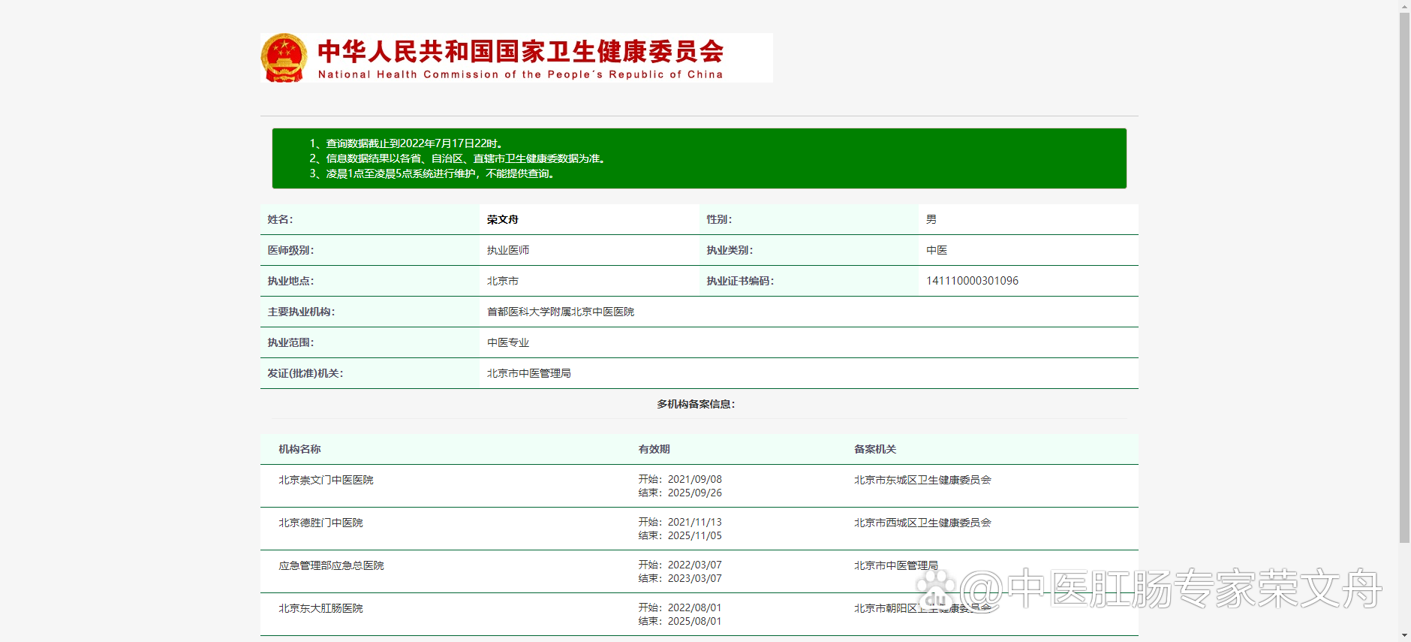Click notice line about 各省、自治区 data
Screen dimensions: 1411x642
coord(458,158)
